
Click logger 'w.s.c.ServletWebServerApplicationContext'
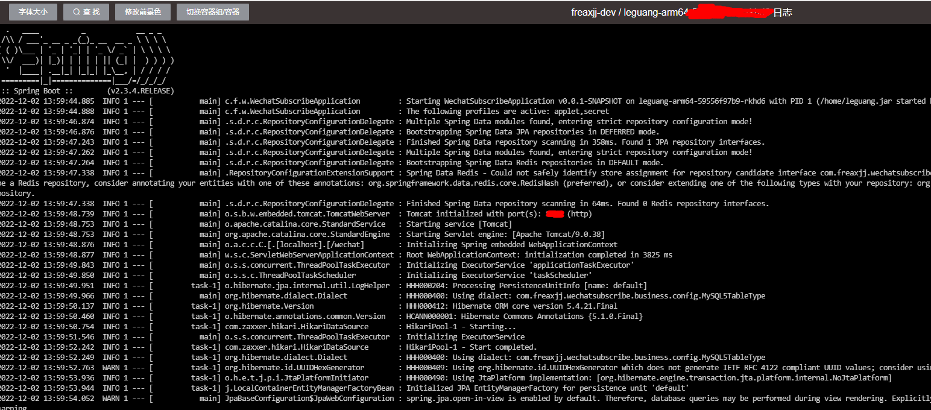(309, 255)
